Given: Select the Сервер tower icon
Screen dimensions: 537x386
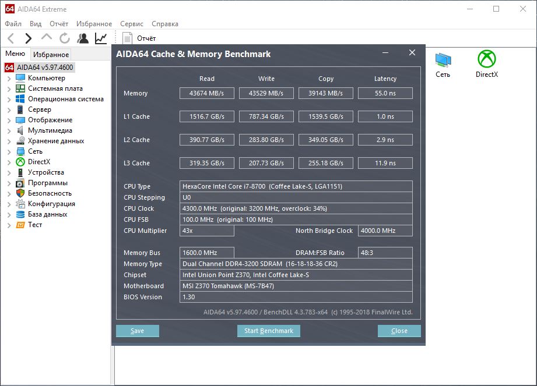Looking at the screenshot, I should 20,109.
